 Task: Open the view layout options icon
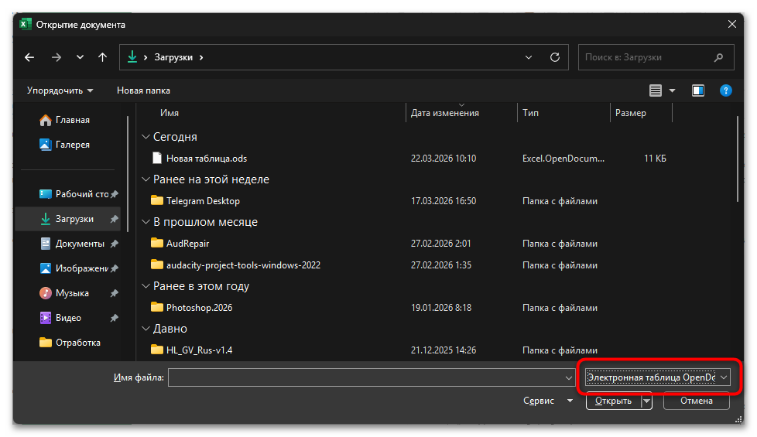click(656, 90)
